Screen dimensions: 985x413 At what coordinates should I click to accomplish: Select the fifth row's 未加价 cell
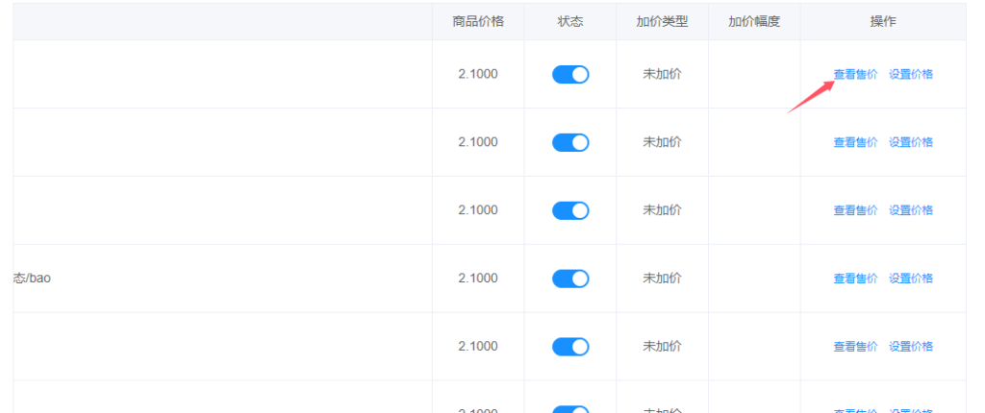[662, 346]
